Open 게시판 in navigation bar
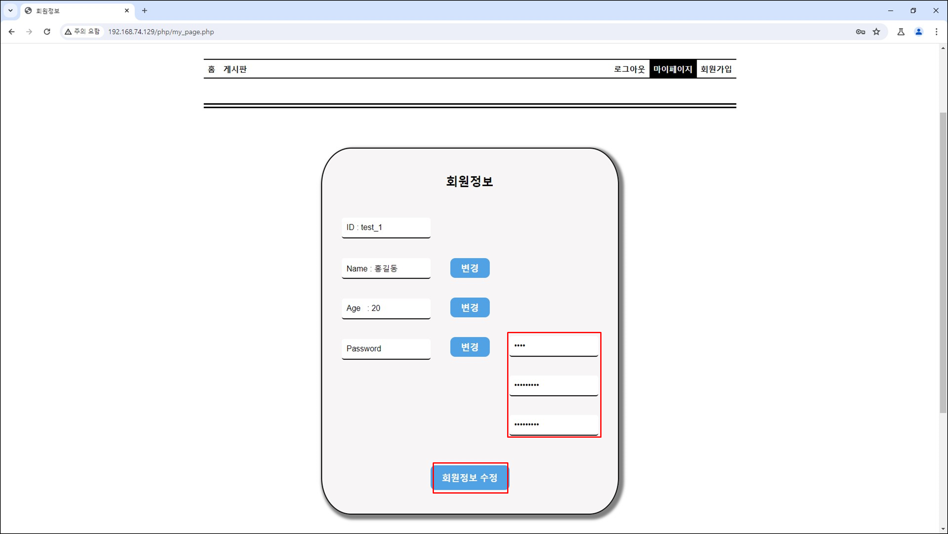The height and width of the screenshot is (534, 948). (x=235, y=69)
